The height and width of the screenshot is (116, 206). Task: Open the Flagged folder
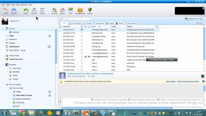(12, 43)
